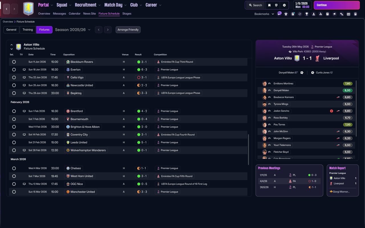
Task: Click the shirt icon in bookmarks bar
Action: (x=286, y=14)
